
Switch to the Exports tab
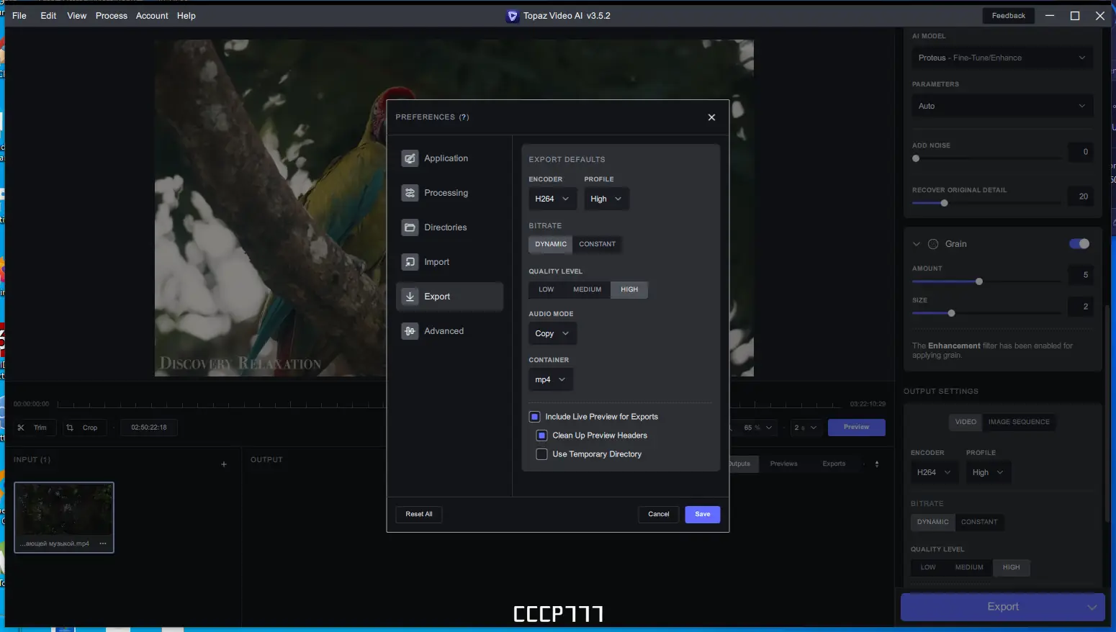(x=834, y=464)
